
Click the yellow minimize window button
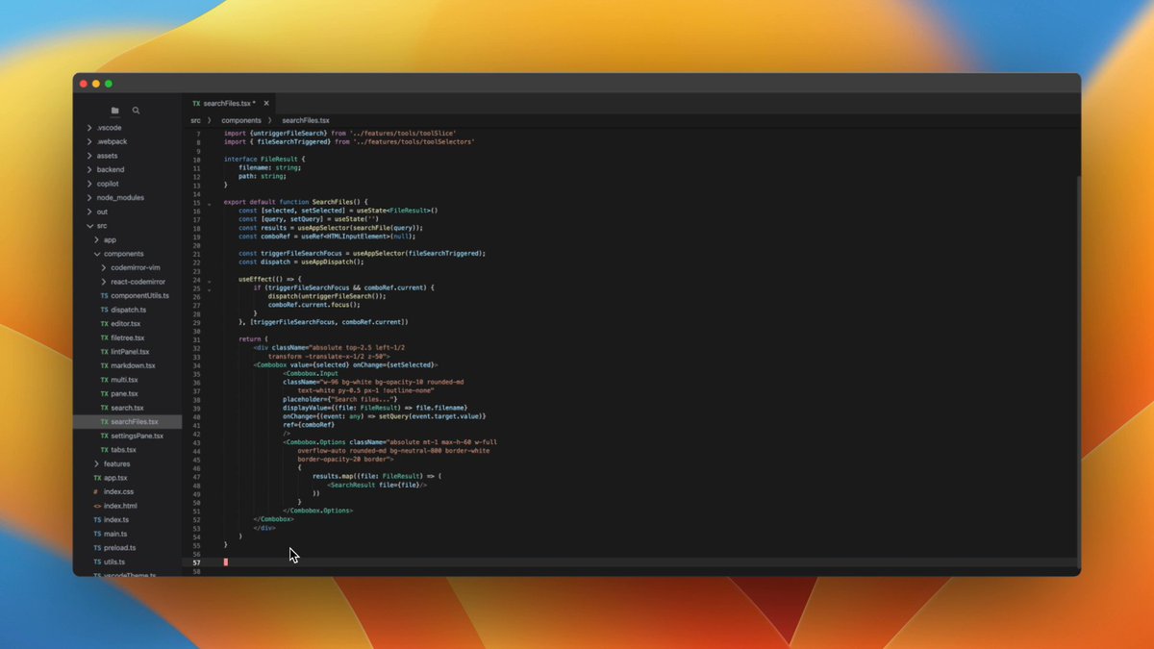click(96, 84)
